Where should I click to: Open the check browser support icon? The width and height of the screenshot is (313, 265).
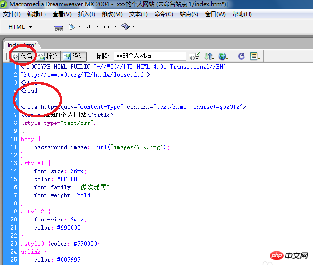(x=194, y=56)
